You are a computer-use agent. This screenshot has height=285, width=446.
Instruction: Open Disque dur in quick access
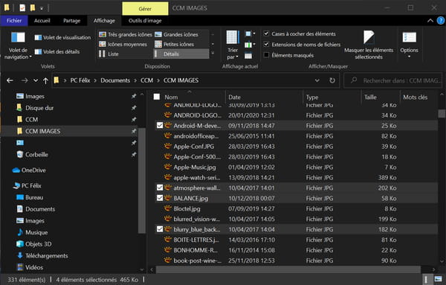click(39, 108)
